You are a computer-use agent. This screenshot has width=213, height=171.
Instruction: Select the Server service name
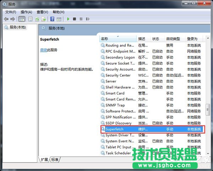click(x=111, y=81)
